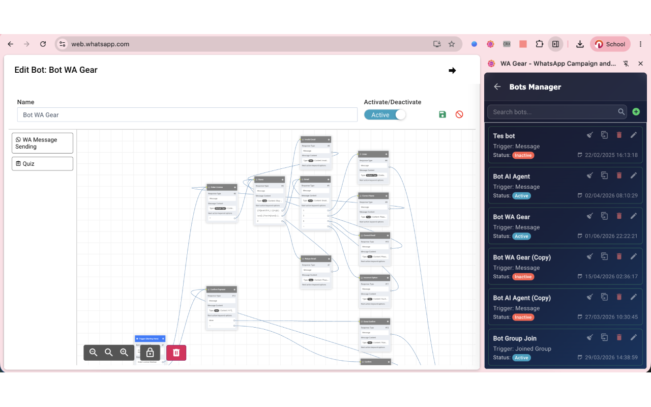
Task: Click broom icon on Bot WA Gear (Copy)
Action: click(590, 256)
